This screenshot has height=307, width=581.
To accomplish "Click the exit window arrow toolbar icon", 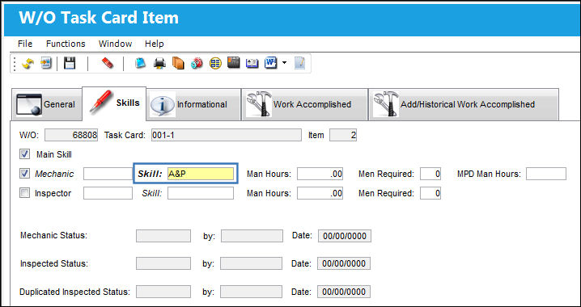I will coord(46,64).
